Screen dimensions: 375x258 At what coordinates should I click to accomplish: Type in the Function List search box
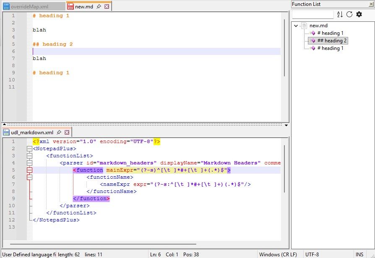point(312,14)
